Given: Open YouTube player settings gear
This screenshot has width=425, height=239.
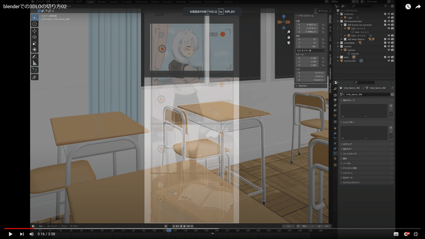Looking at the screenshot, I should (406, 234).
